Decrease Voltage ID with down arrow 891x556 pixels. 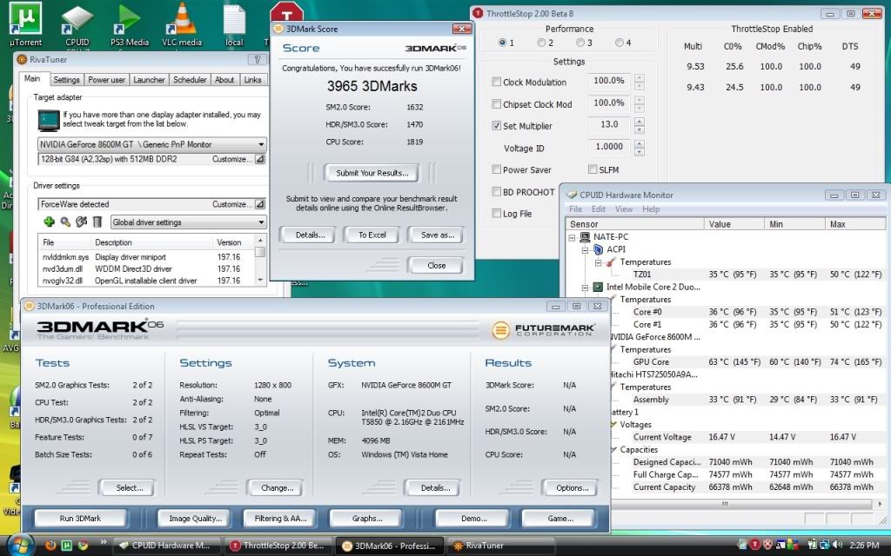pos(640,151)
